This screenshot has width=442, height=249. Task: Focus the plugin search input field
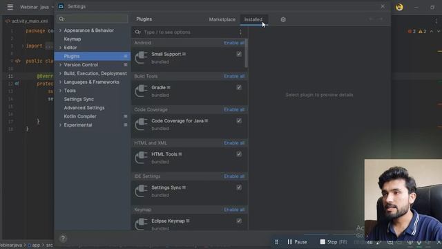(x=186, y=33)
